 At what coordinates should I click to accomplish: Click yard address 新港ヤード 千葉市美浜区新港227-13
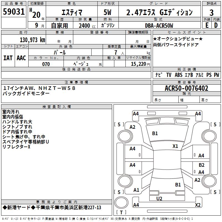52,208
